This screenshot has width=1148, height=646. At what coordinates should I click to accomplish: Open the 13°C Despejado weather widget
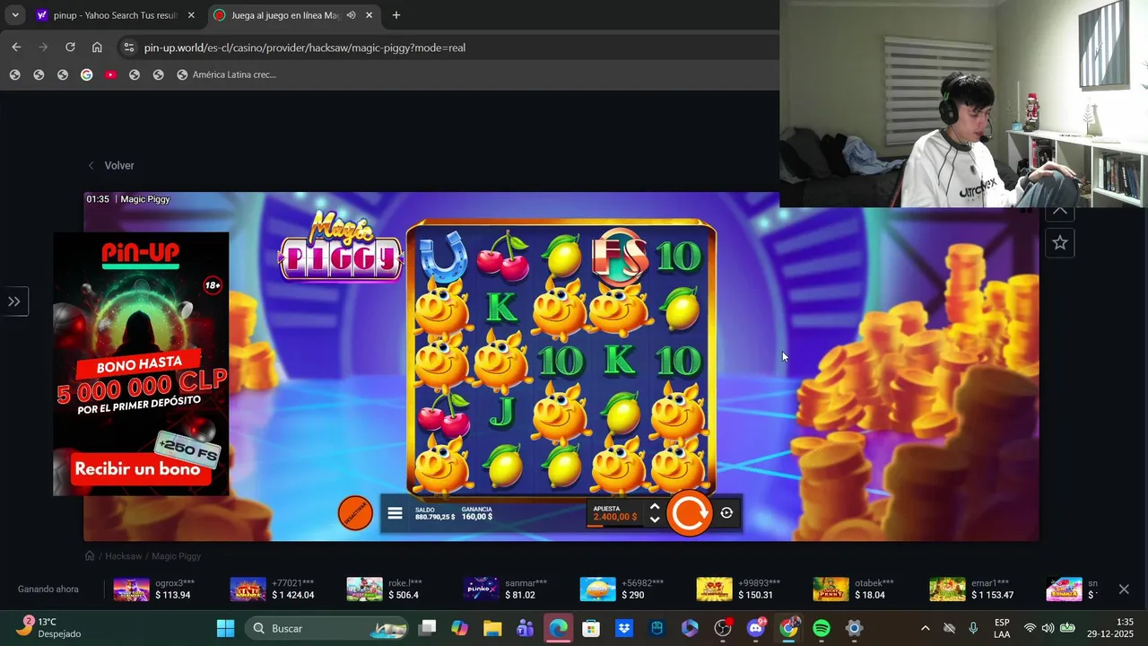click(x=49, y=628)
